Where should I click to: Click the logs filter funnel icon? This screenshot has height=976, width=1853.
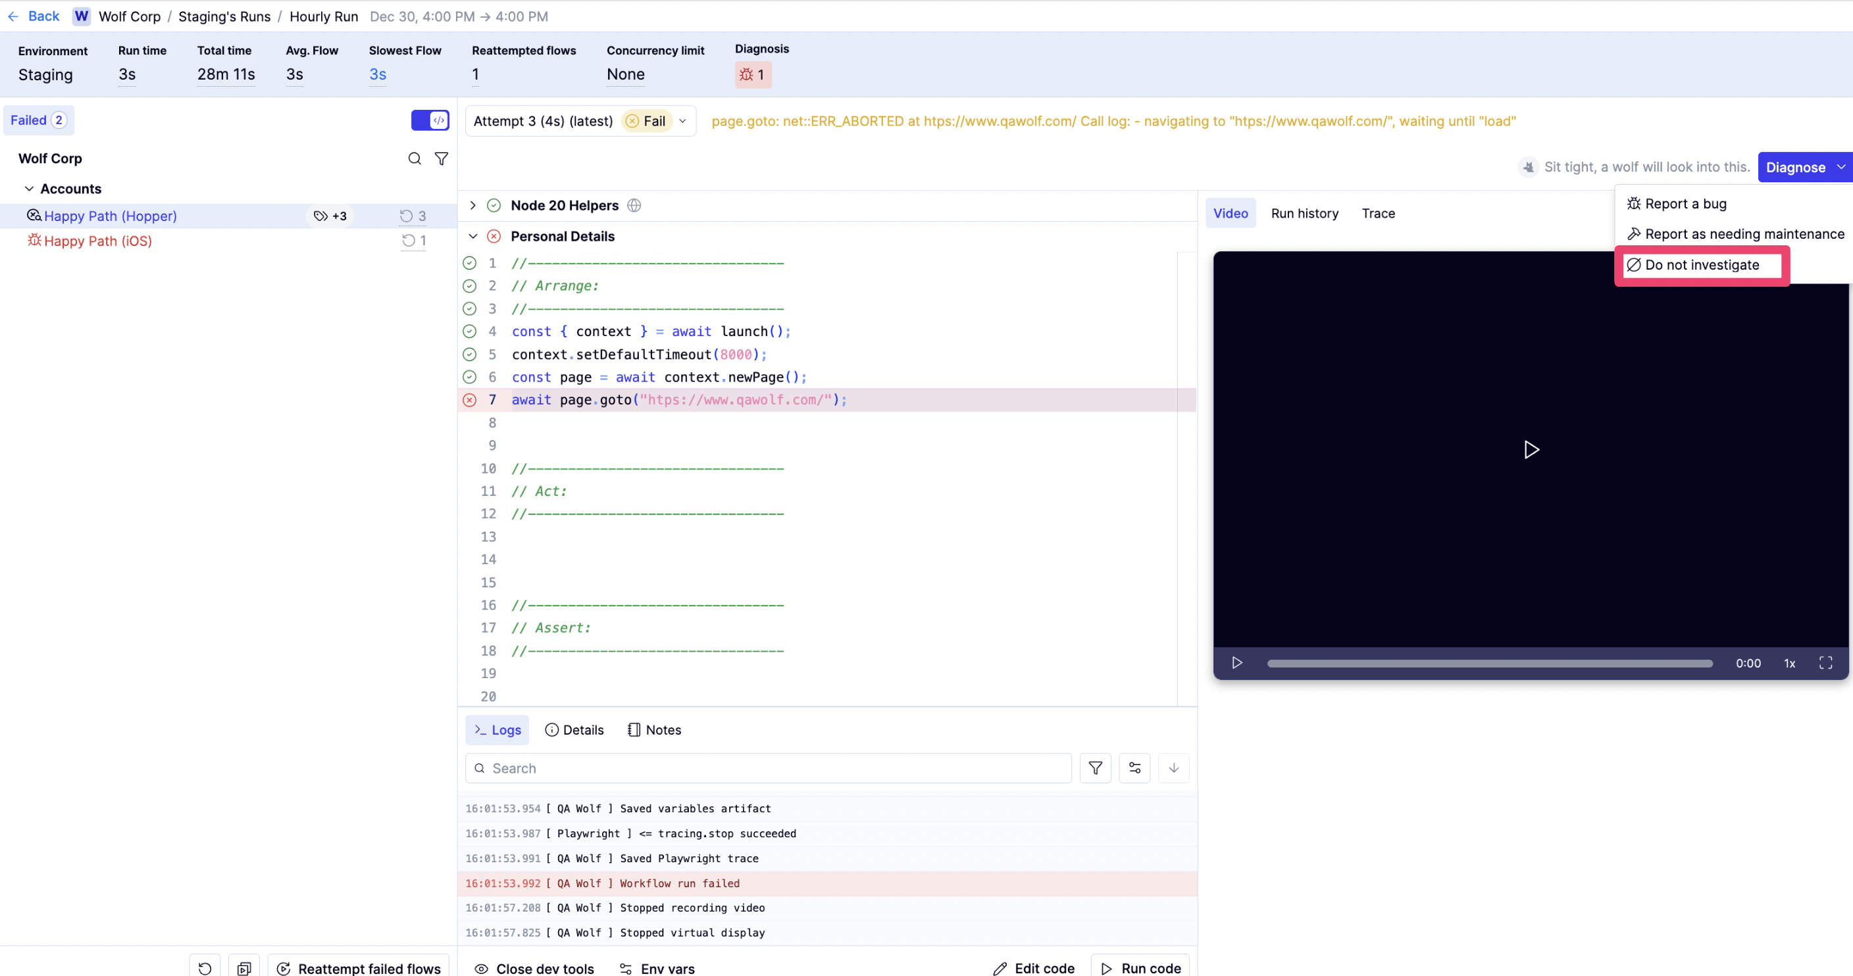point(1095,768)
